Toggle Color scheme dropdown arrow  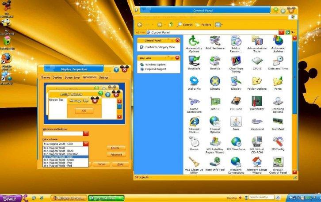coord(86,144)
